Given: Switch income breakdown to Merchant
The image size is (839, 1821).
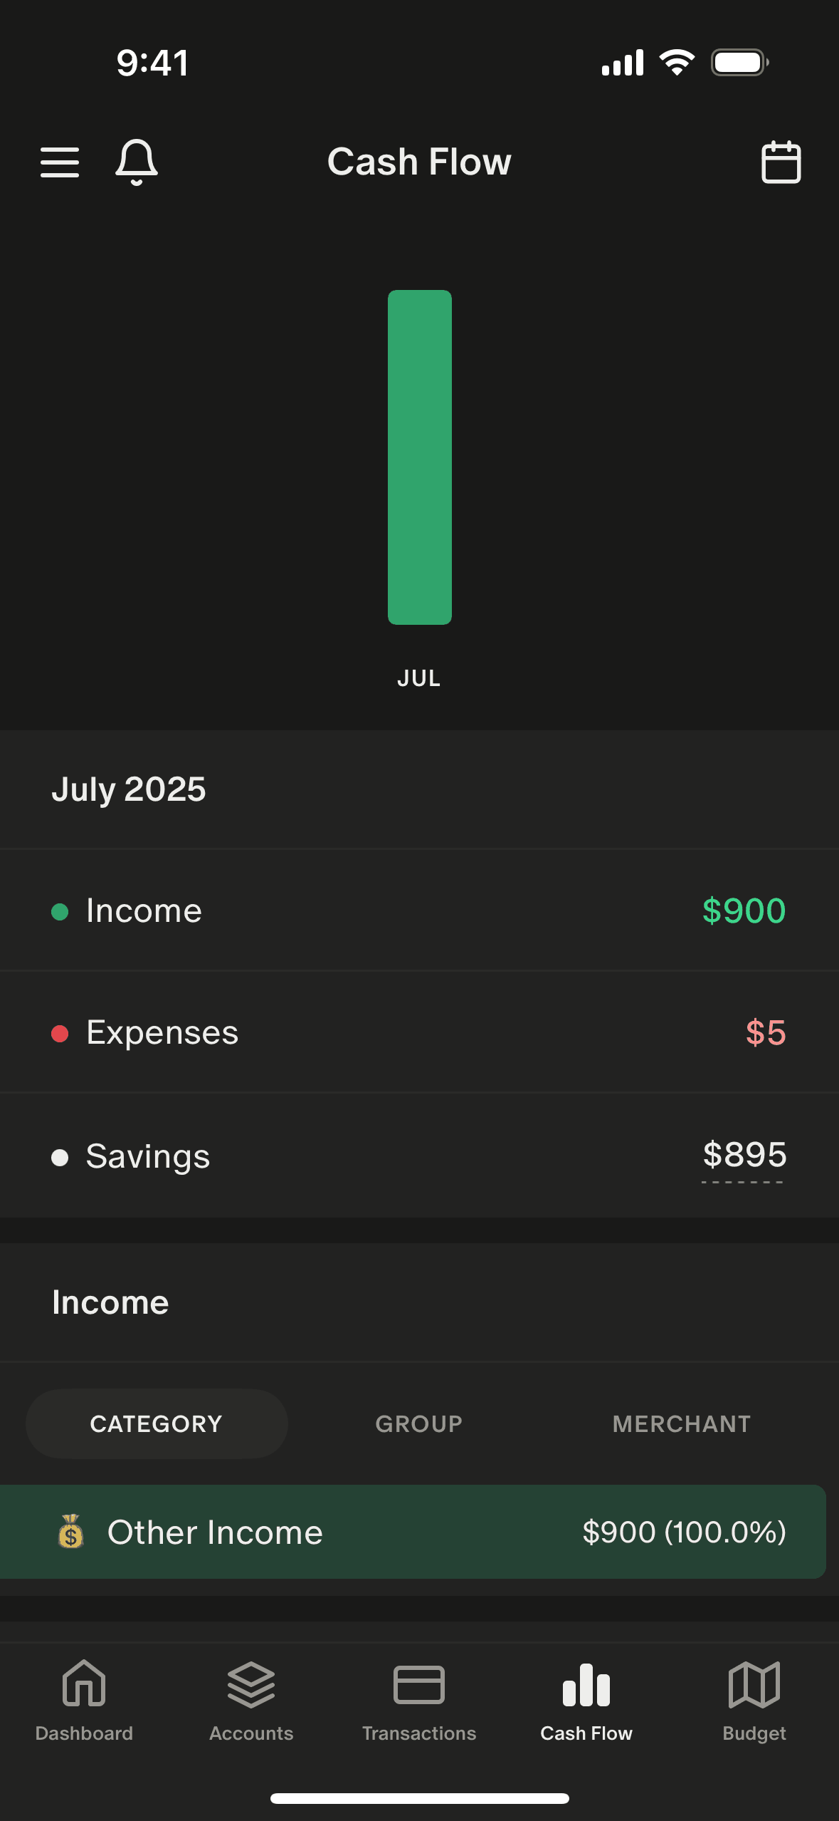Looking at the screenshot, I should point(682,1423).
